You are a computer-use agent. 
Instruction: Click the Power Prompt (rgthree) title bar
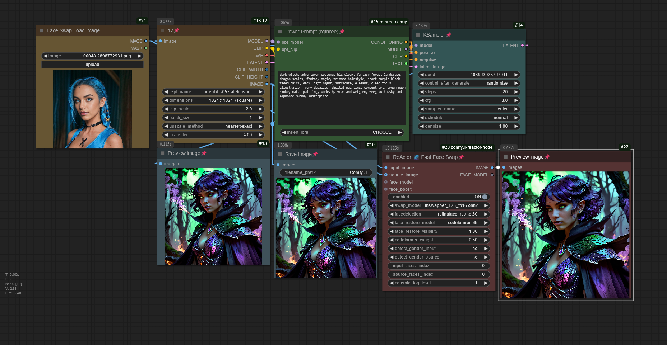(311, 32)
